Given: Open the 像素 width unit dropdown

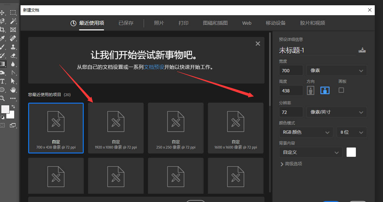Looking at the screenshot, I should click(x=336, y=70).
